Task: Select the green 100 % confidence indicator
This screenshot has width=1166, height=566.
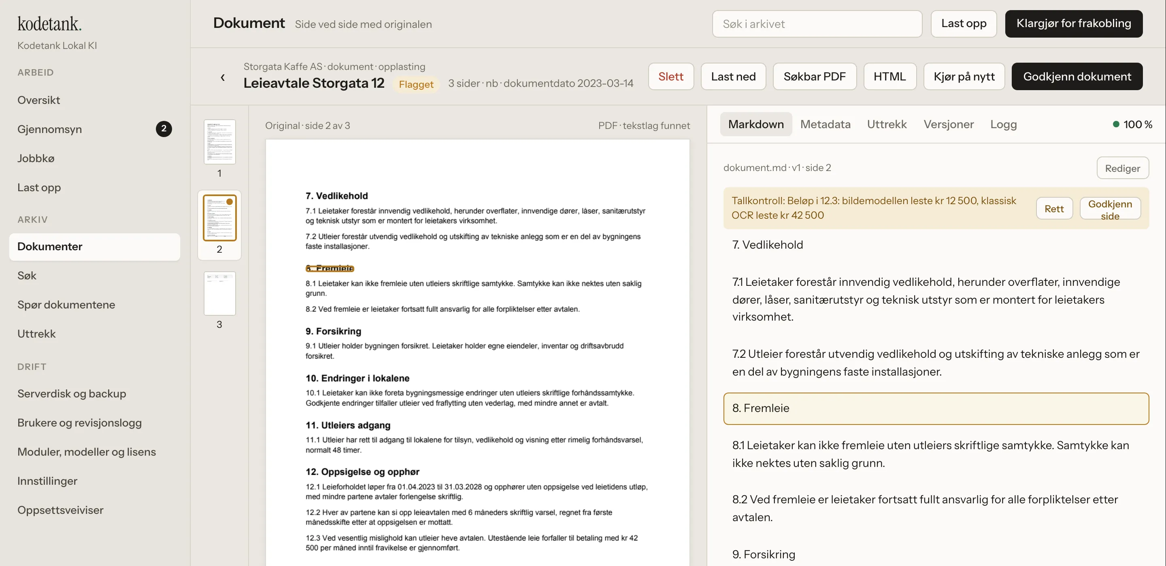Action: tap(1132, 125)
